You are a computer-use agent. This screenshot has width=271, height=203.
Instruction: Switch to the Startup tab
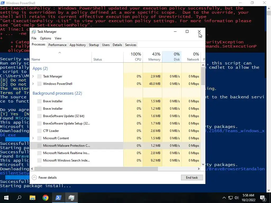(x=94, y=45)
